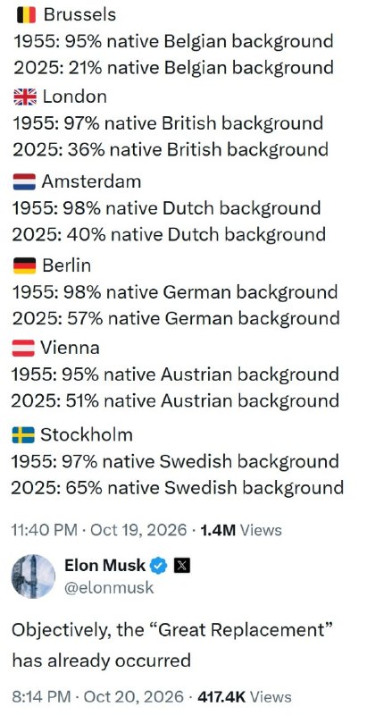
Task: Click the Brussels city name text
Action: pyautogui.click(x=79, y=15)
